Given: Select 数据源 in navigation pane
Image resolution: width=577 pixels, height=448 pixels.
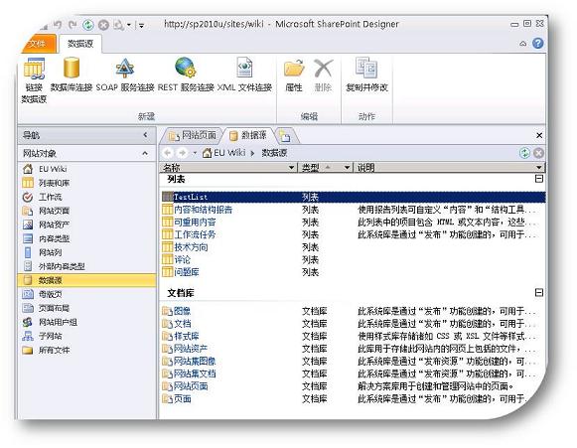Looking at the screenshot, I should click(x=86, y=280).
